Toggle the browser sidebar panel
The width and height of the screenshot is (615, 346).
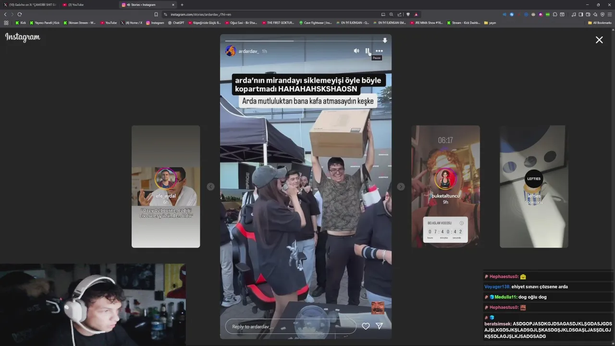pyautogui.click(x=581, y=14)
